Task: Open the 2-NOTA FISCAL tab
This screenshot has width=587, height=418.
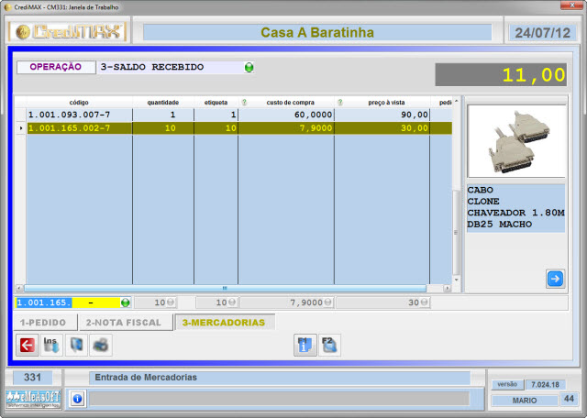Action: (124, 323)
